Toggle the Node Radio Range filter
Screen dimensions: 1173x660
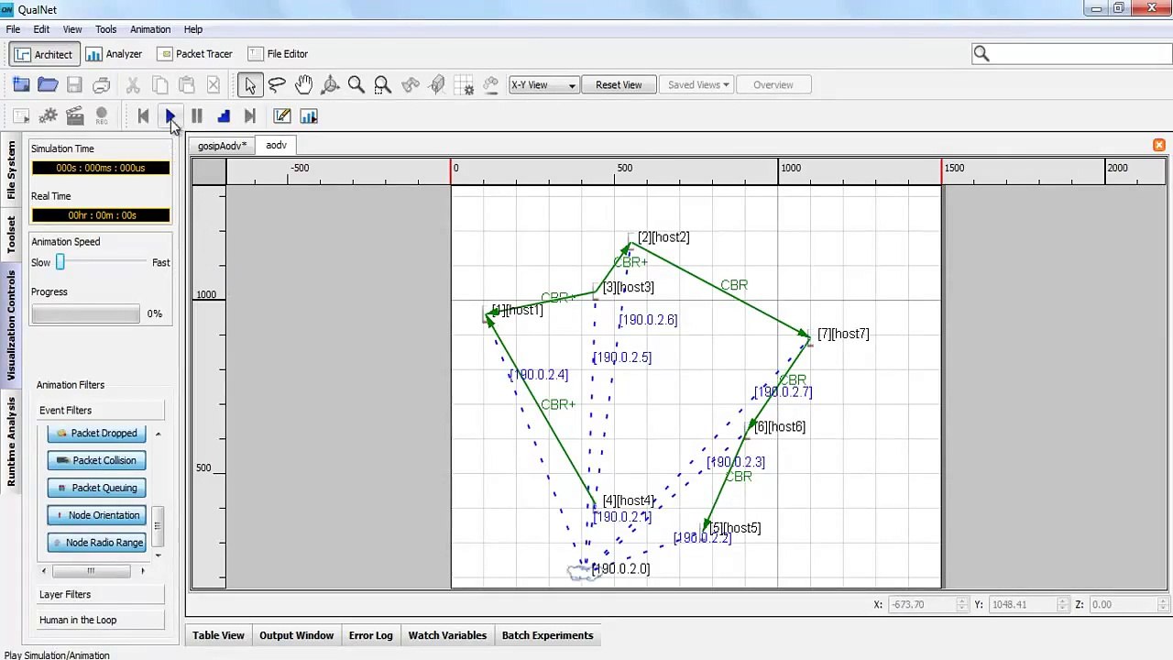[96, 543]
